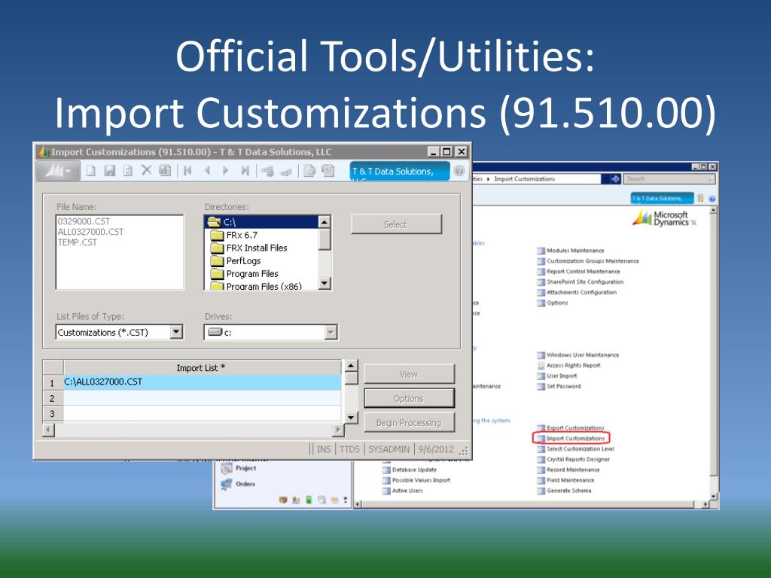Open SharePoint Site Configuration link
Screen dimensions: 771x578
coord(581,282)
